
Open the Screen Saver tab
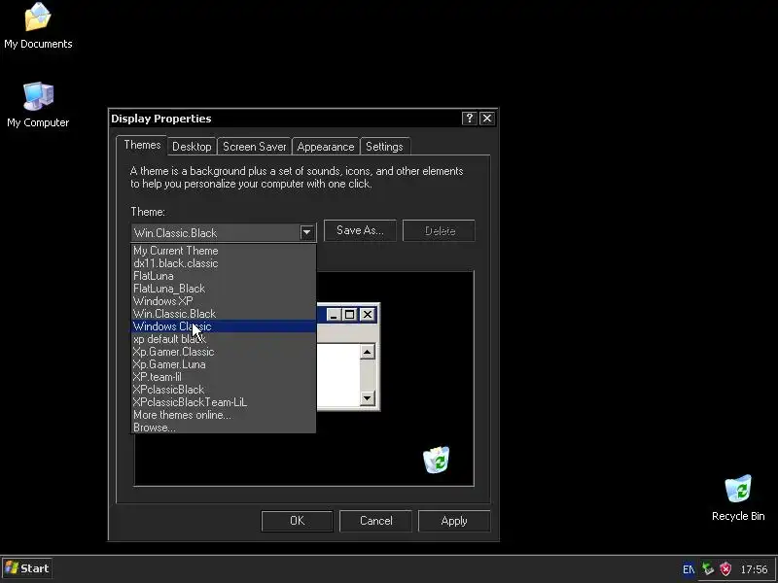click(255, 147)
